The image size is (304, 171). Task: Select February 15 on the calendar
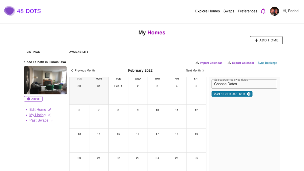[x=118, y=140]
